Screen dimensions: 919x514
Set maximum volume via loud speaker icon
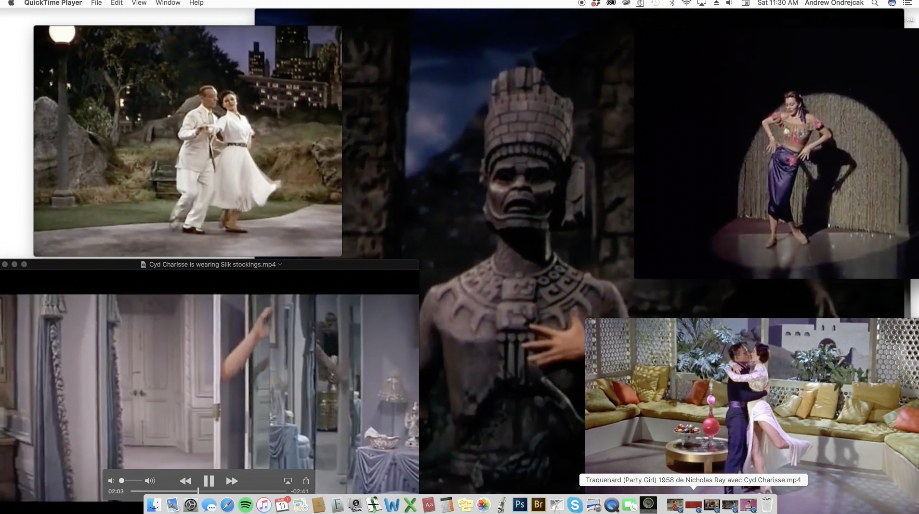(x=150, y=481)
